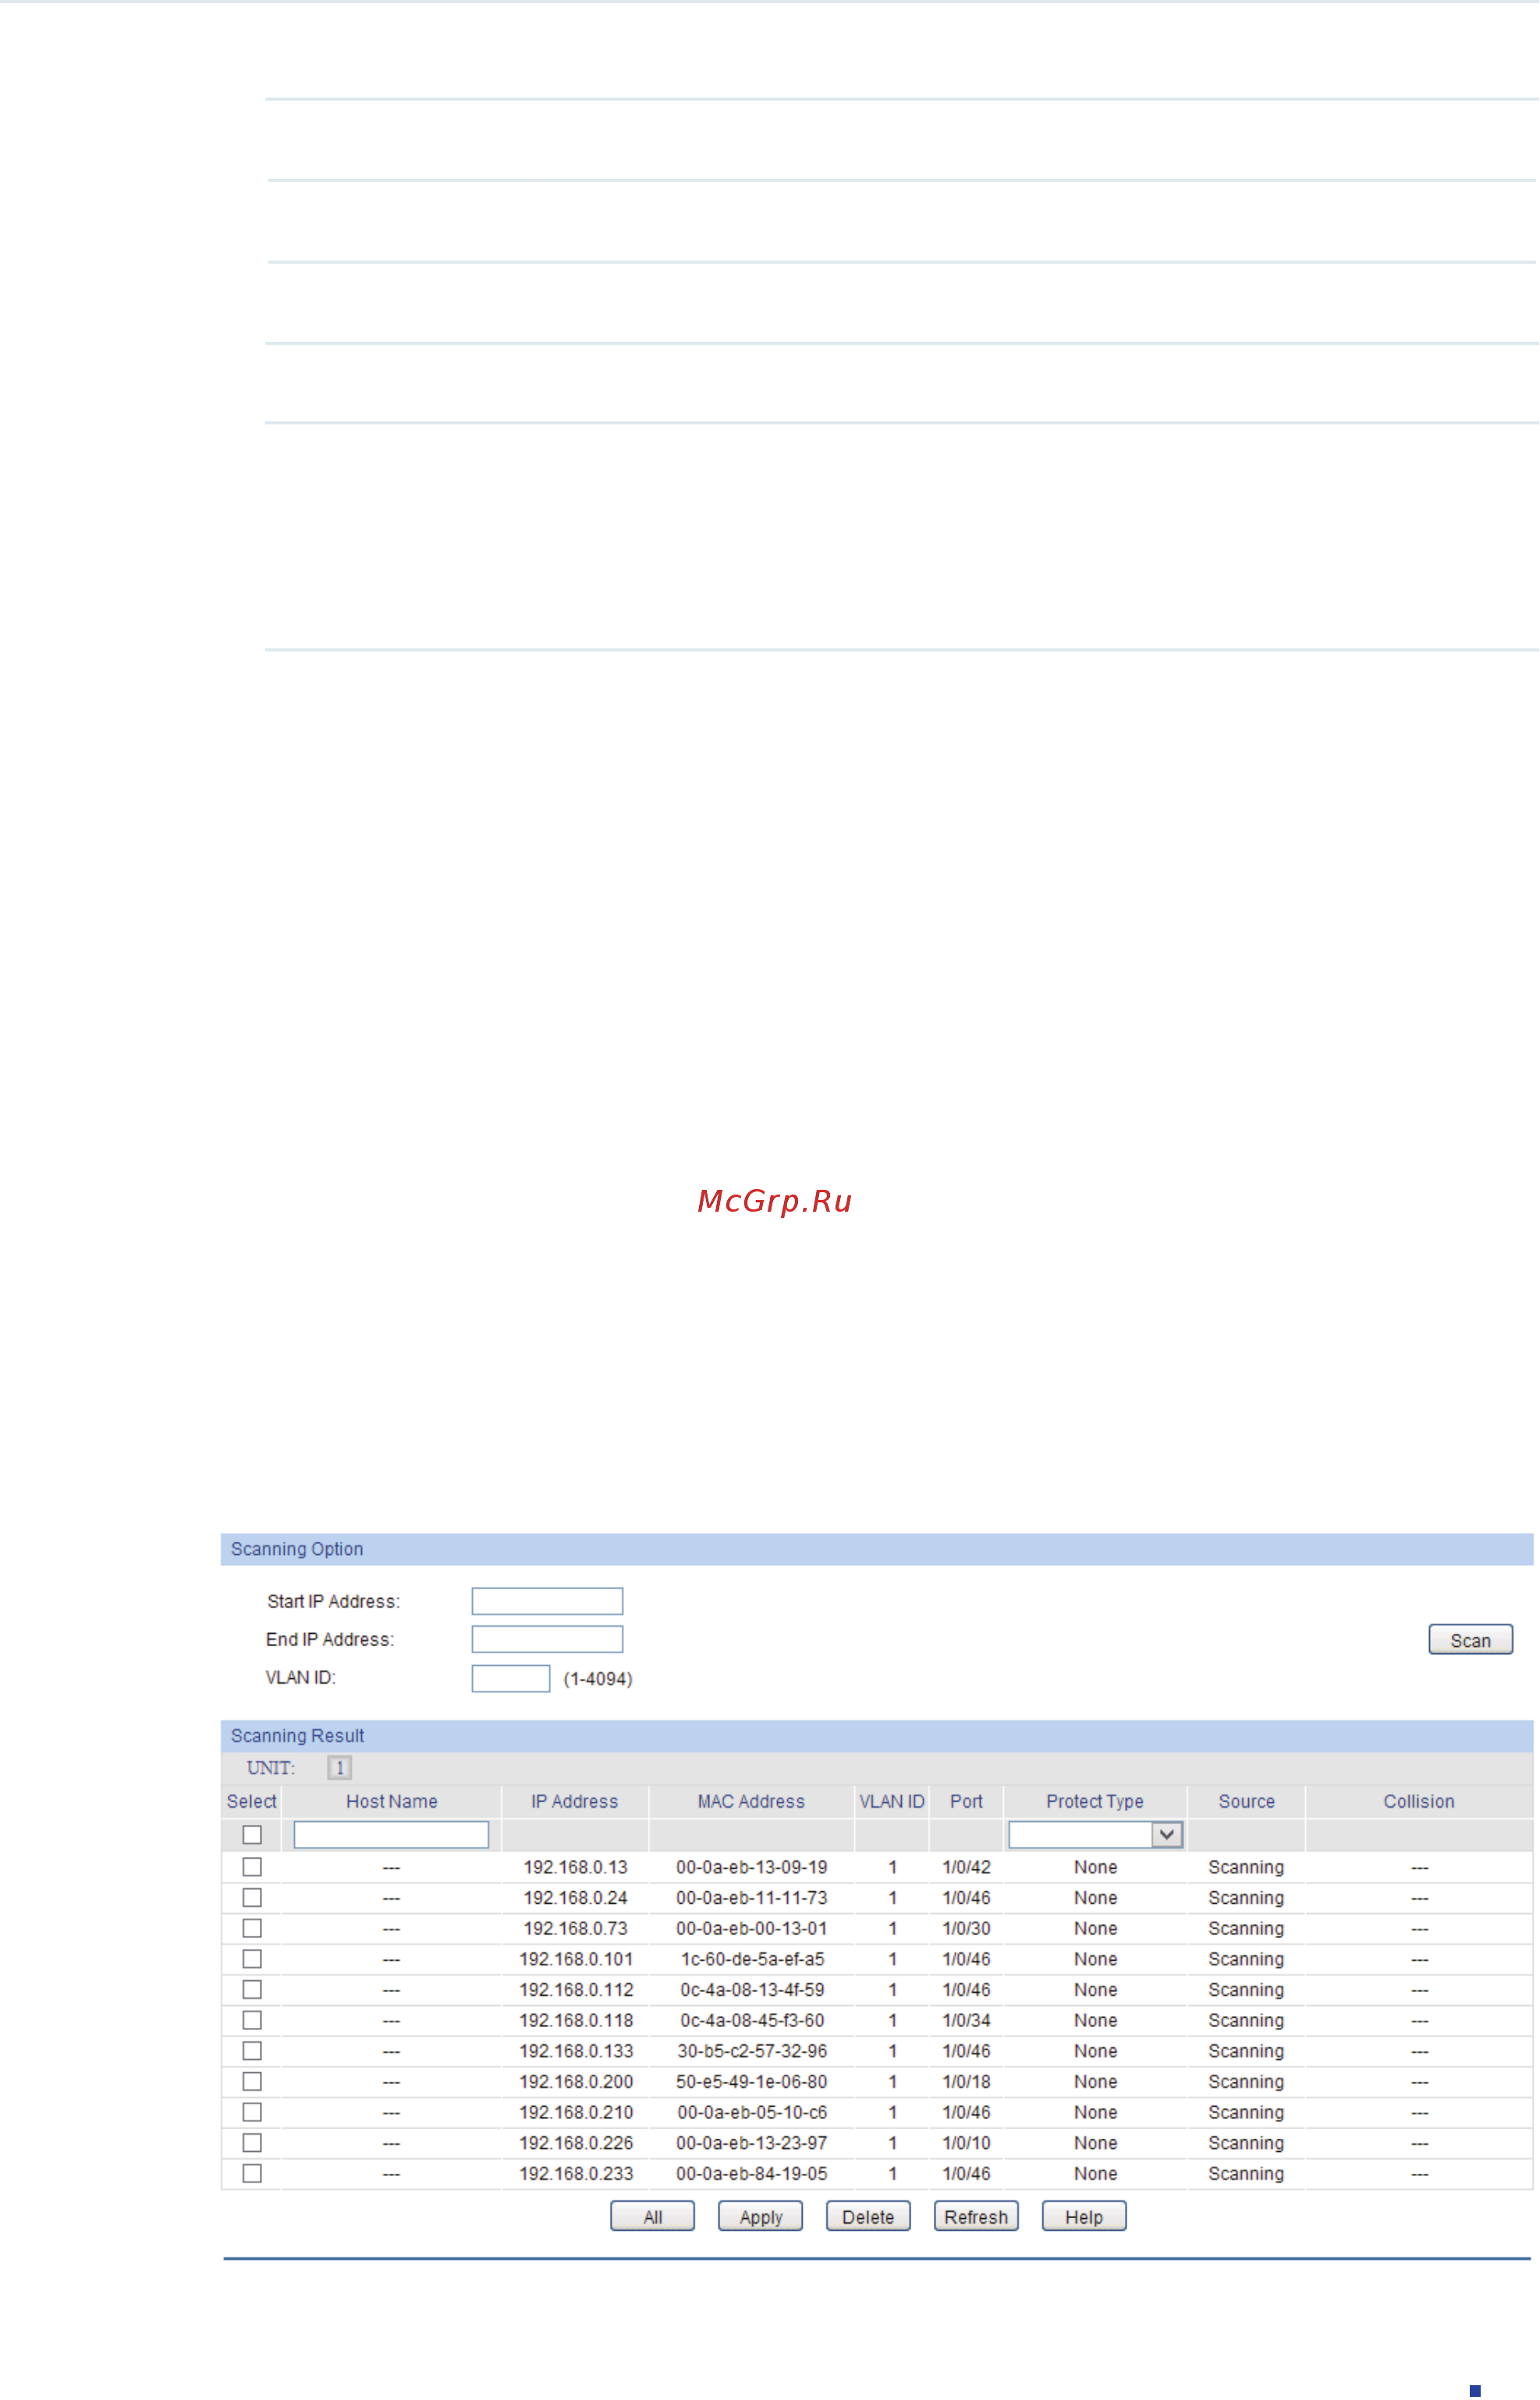Click MAC address 00-0a-eb-00-13-01
Image resolution: width=1540 pixels, height=2400 pixels.
[x=751, y=1928]
